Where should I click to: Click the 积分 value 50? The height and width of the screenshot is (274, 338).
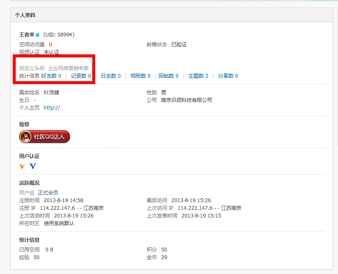tap(164, 250)
